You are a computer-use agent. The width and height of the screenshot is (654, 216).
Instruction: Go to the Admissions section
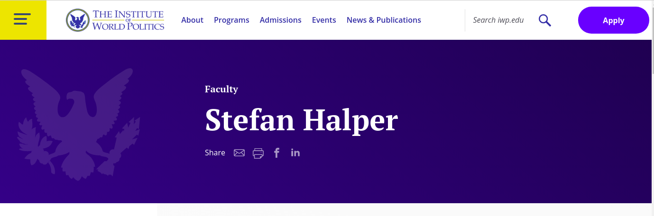point(280,20)
